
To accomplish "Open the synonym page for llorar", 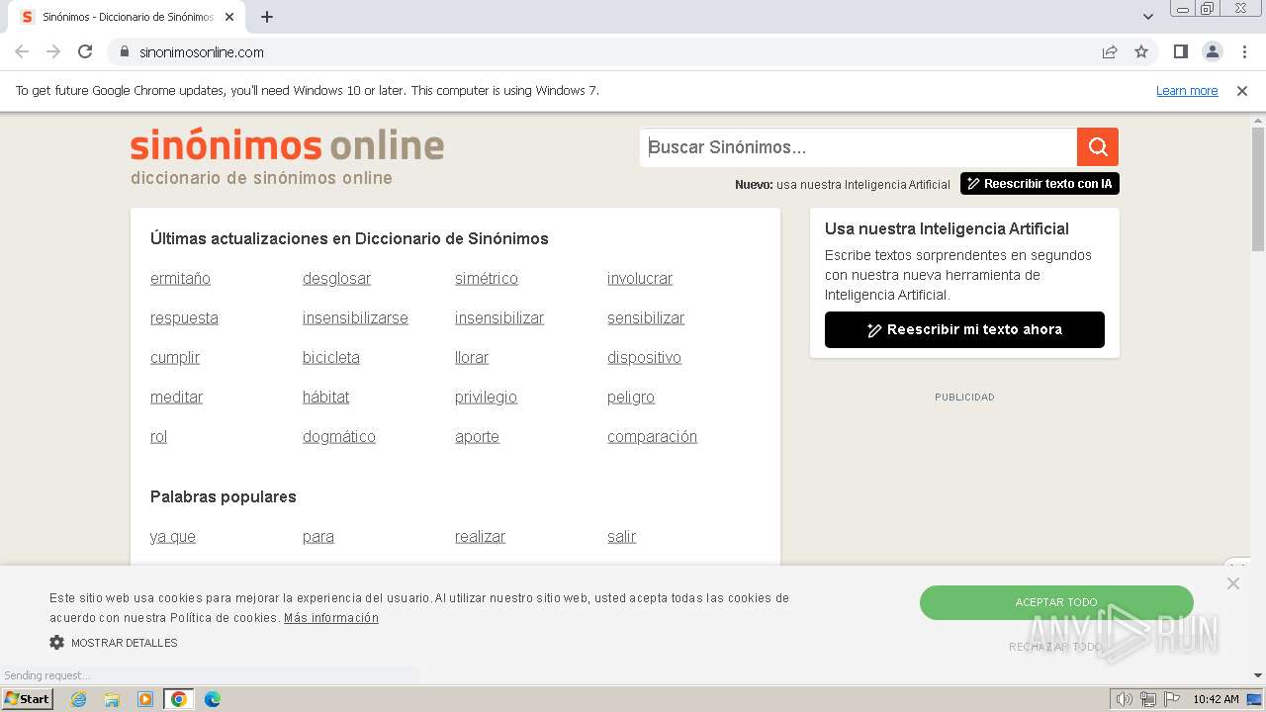I will (472, 358).
